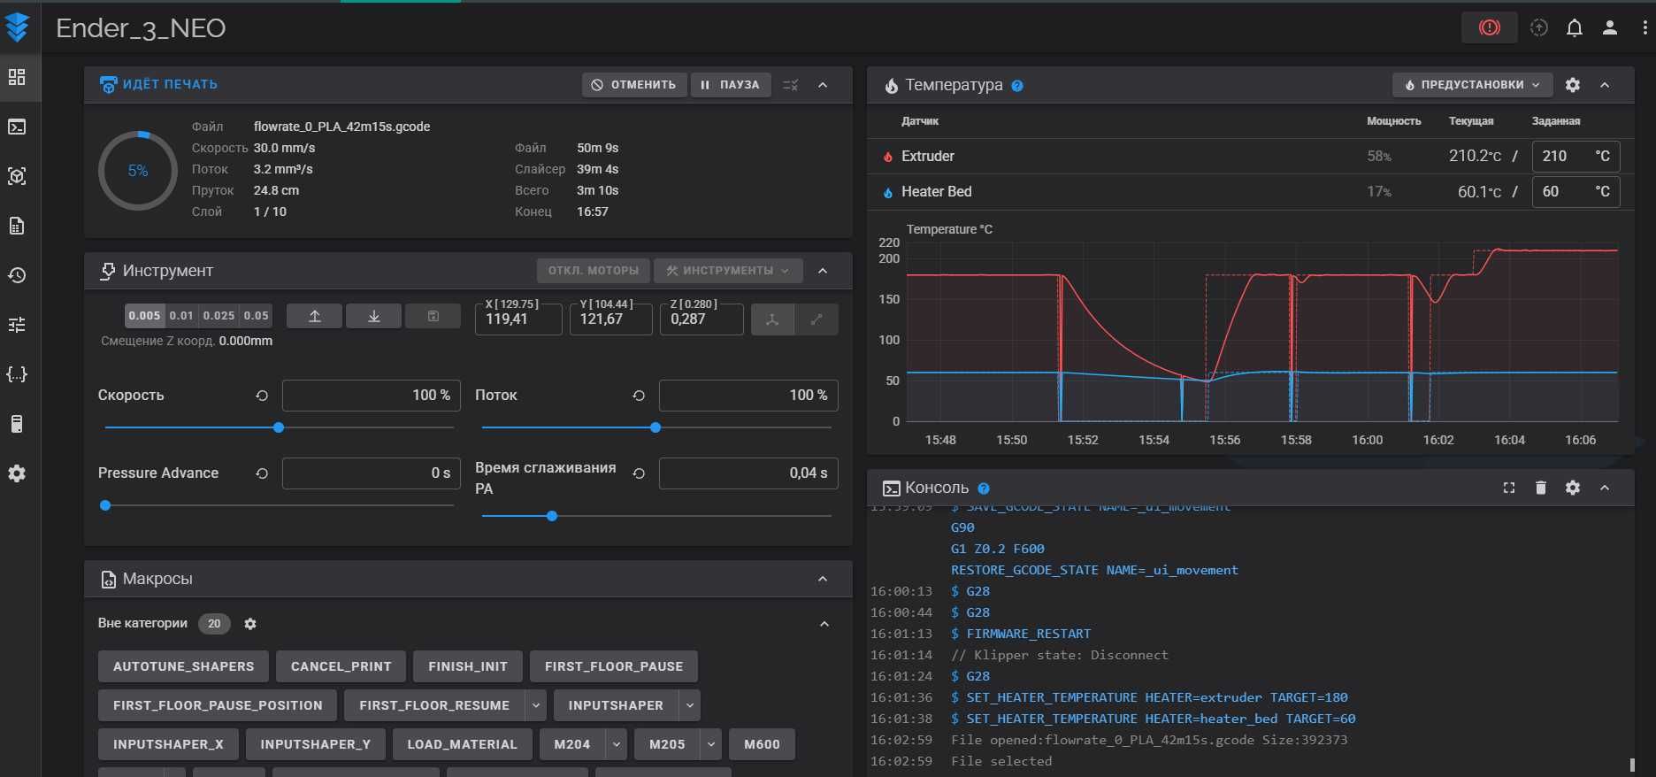The image size is (1656, 777).
Task: Adjust the Скорость slider handle
Action: point(279,427)
